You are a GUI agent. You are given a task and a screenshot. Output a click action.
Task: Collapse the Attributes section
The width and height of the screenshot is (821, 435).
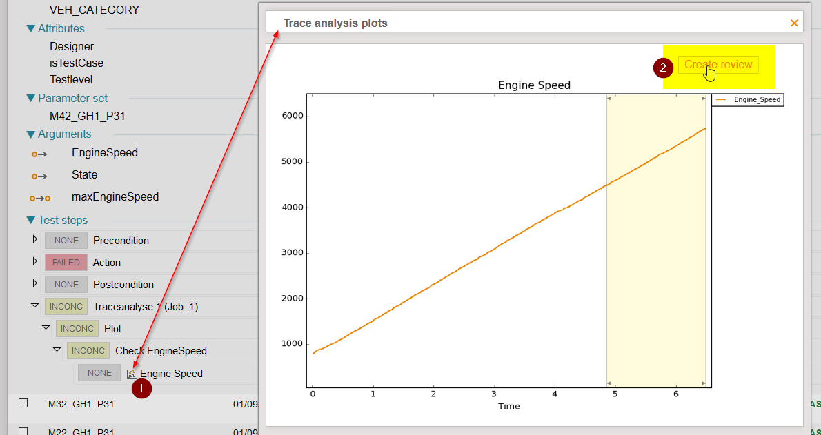(30, 29)
